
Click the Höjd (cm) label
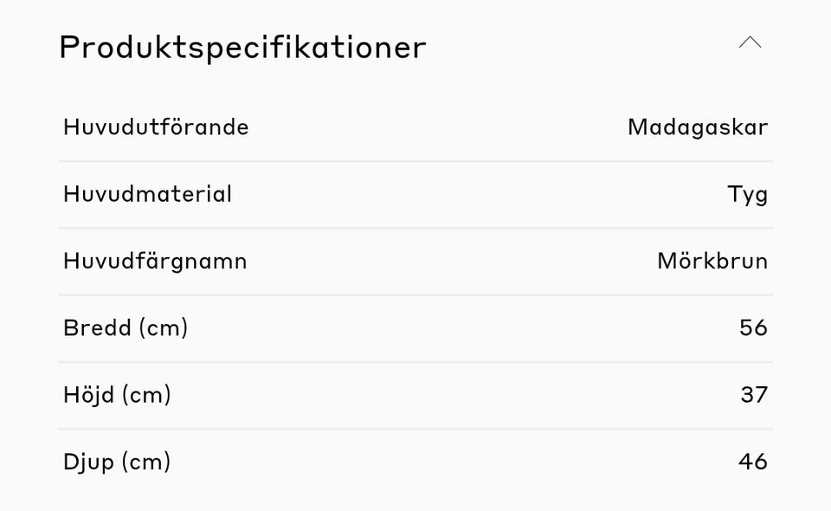click(x=117, y=395)
